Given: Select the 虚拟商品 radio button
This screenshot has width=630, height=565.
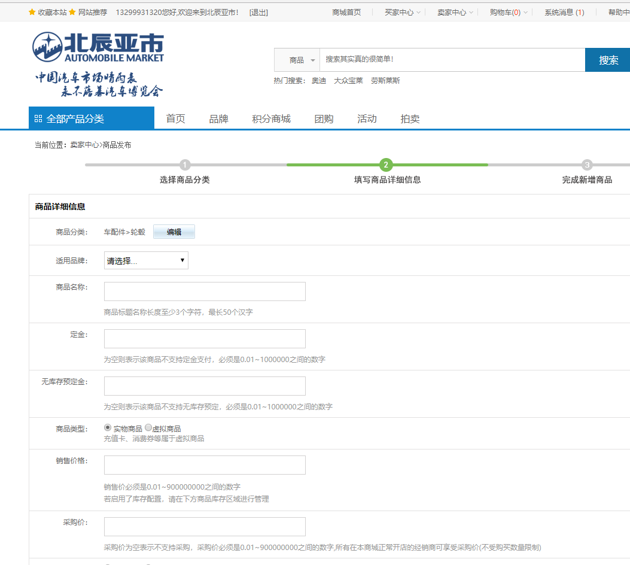Looking at the screenshot, I should click(x=148, y=427).
